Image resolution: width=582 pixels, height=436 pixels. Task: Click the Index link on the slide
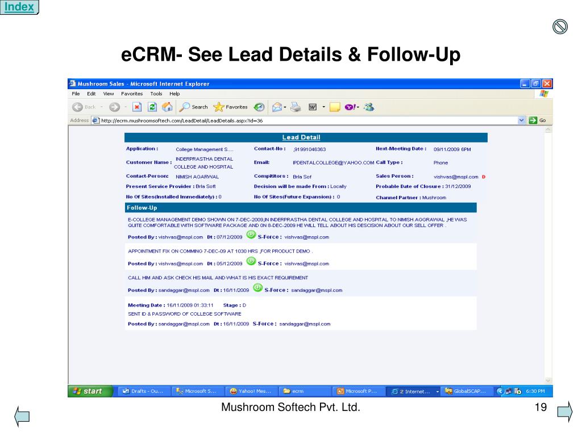coord(19,7)
